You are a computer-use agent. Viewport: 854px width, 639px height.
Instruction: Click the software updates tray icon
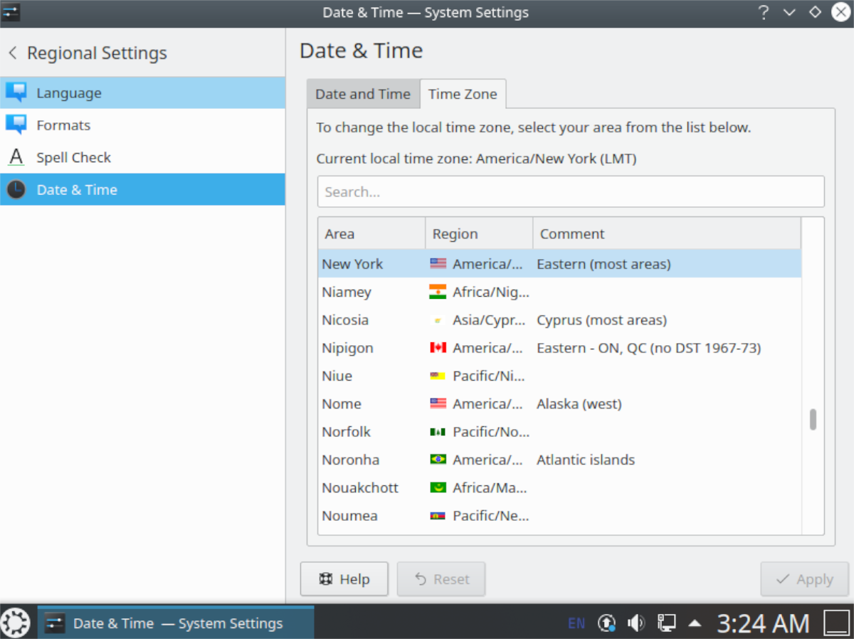pyautogui.click(x=606, y=623)
